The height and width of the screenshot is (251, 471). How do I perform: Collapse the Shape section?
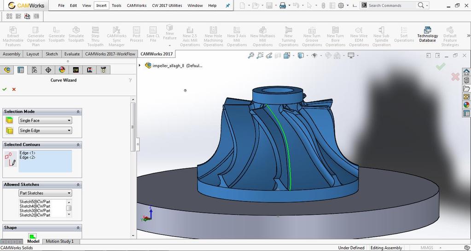(78, 228)
